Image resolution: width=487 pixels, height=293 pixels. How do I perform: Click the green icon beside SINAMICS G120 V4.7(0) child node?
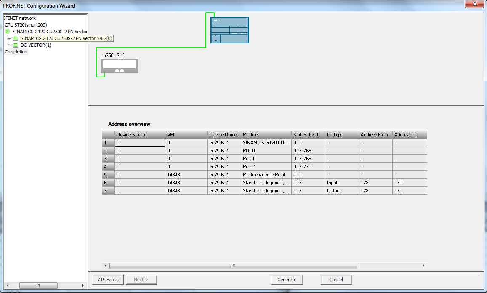click(x=16, y=39)
